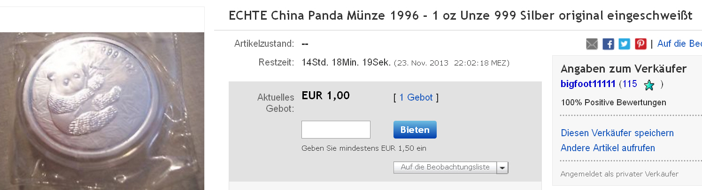Click the ECHTE China Panda Münze title

pyautogui.click(x=460, y=16)
